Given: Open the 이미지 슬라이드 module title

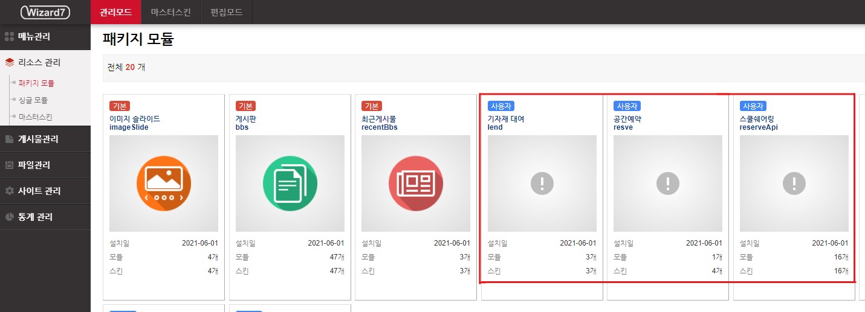Looking at the screenshot, I should pyautogui.click(x=135, y=119).
